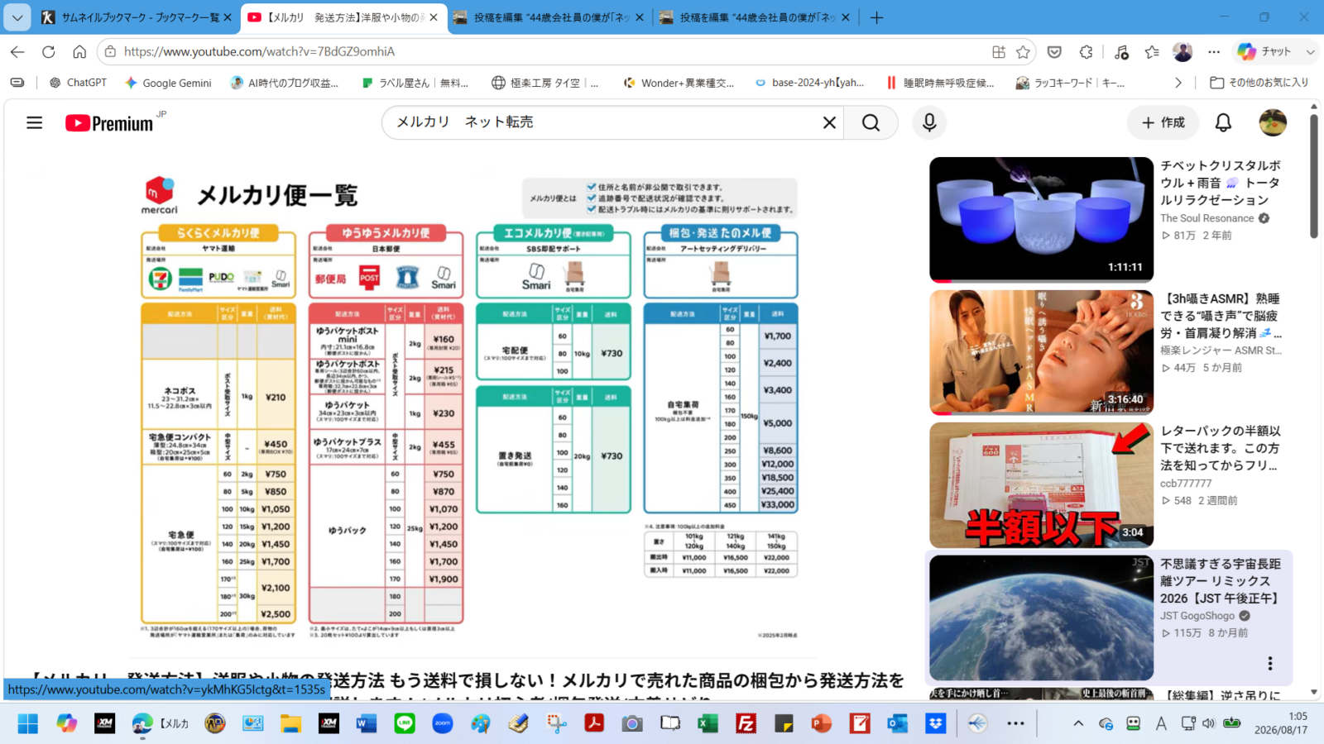Visit the JST GogoShogo channel
This screenshot has width=1324, height=744.
(1197, 616)
